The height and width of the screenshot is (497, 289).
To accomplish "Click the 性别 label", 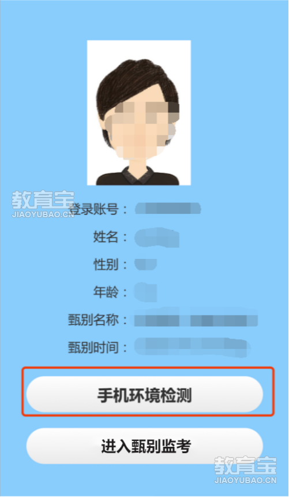I will (106, 264).
